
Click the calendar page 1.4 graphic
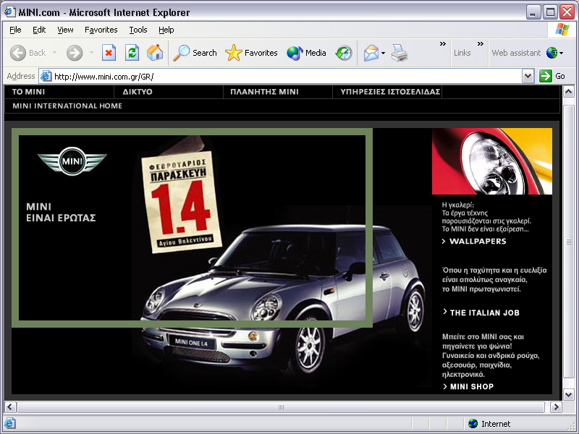coord(181,203)
